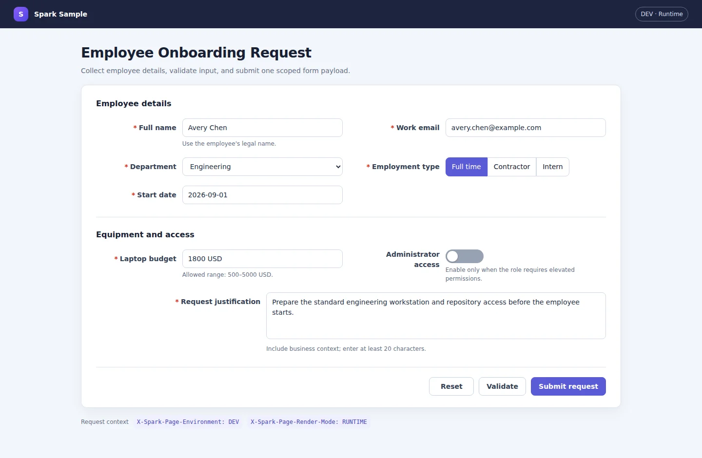Viewport: 702px width, 458px height.
Task: Click into the Work email field
Action: [526, 128]
